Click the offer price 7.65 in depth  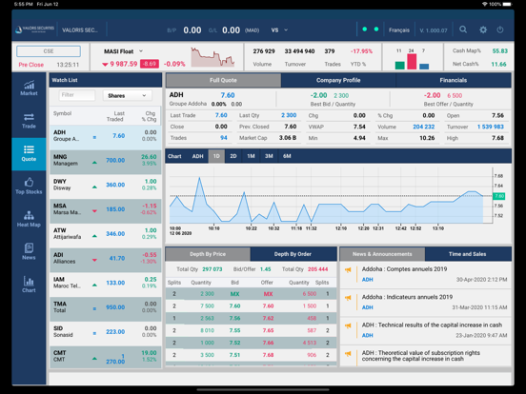(x=268, y=330)
